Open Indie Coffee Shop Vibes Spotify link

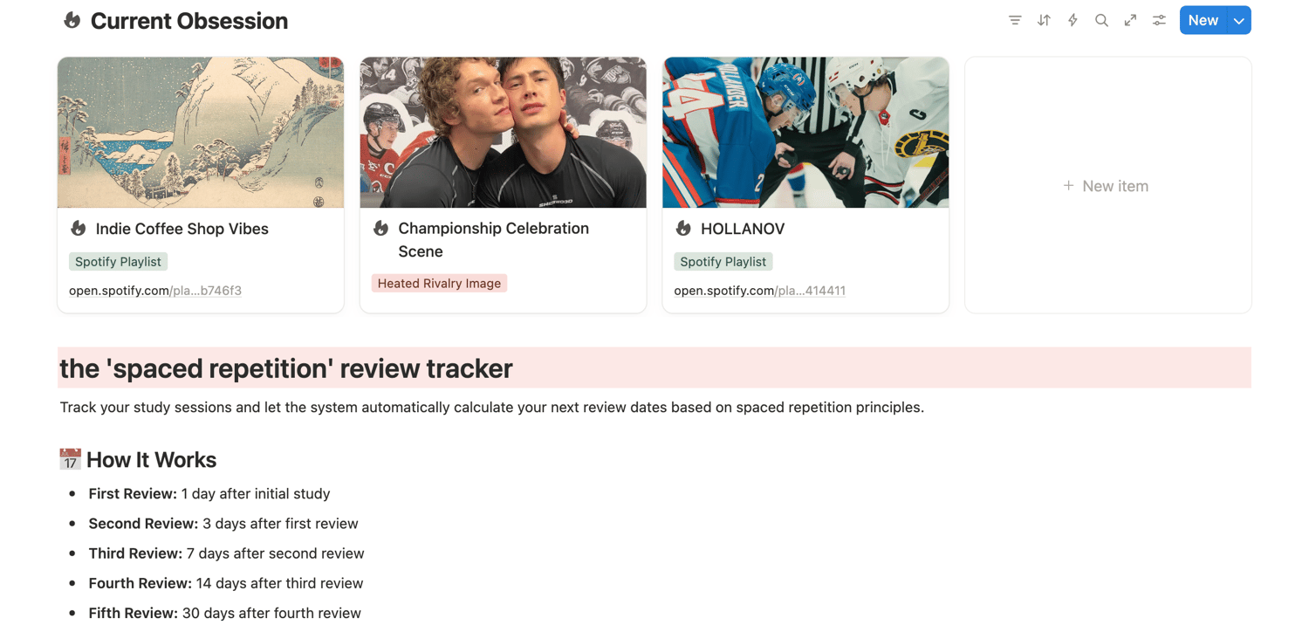coord(155,291)
